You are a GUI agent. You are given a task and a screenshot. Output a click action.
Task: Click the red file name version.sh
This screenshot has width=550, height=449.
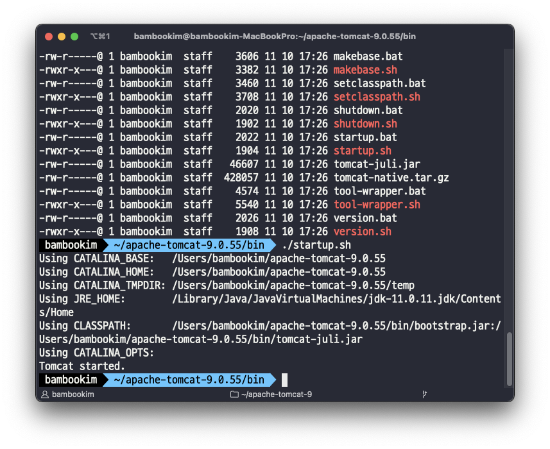[363, 232]
